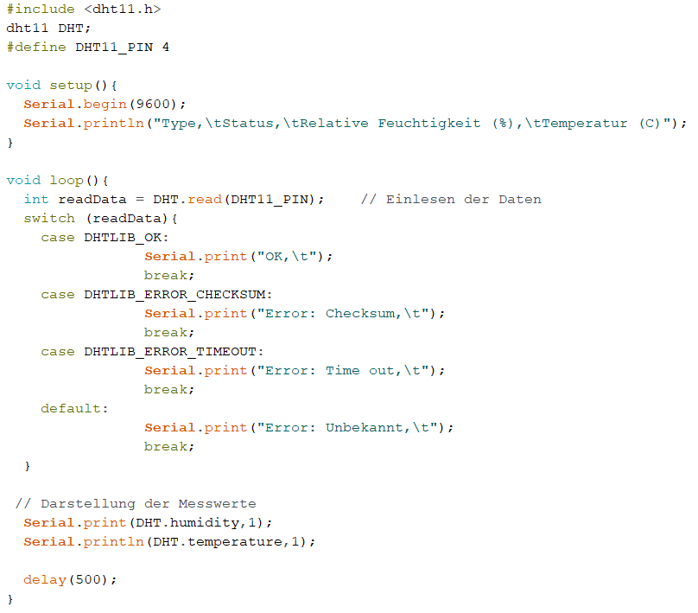Click the delay(500) statement
The height and width of the screenshot is (613, 698).
(x=70, y=579)
